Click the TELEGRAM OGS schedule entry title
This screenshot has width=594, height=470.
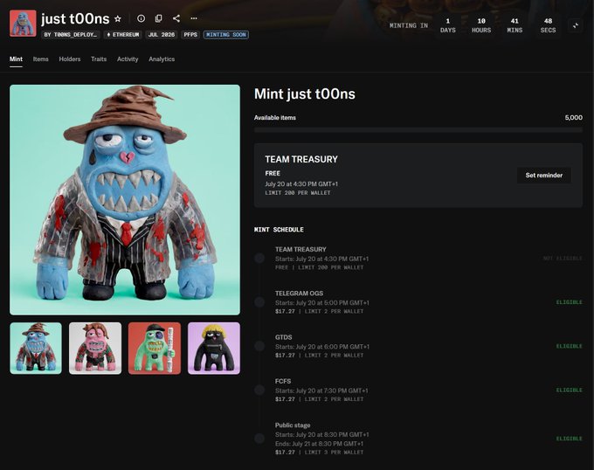pyautogui.click(x=300, y=294)
